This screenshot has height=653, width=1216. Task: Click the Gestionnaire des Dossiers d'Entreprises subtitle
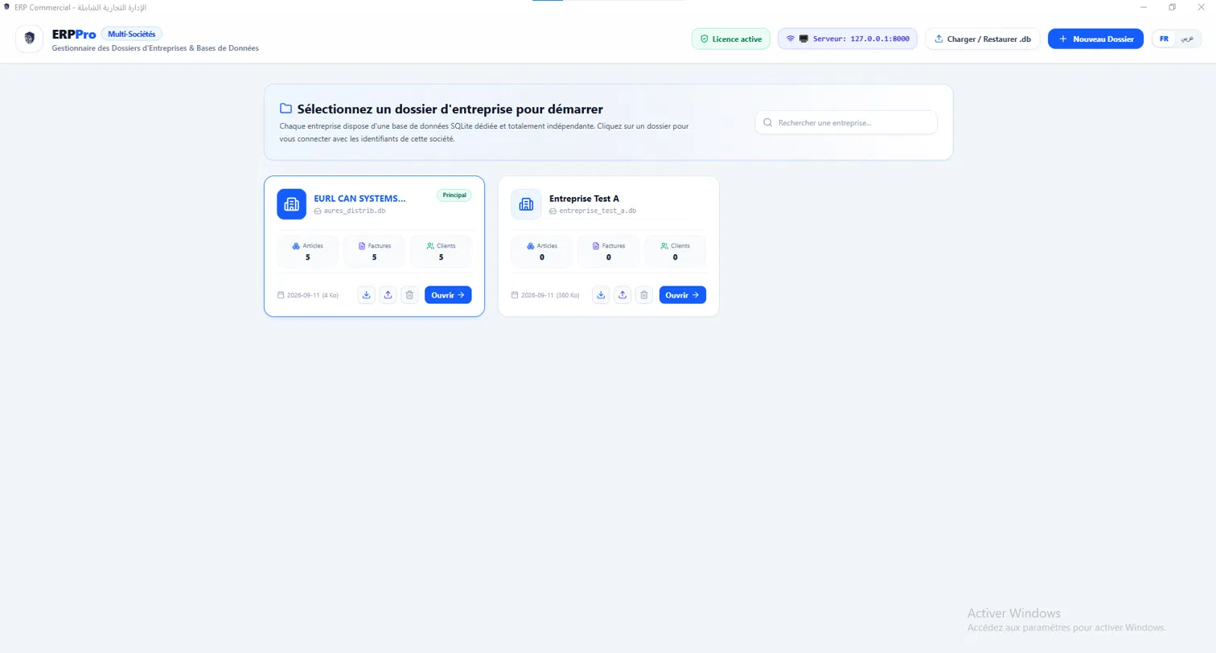coord(155,48)
